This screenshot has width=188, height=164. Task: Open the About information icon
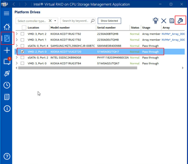[7, 109]
